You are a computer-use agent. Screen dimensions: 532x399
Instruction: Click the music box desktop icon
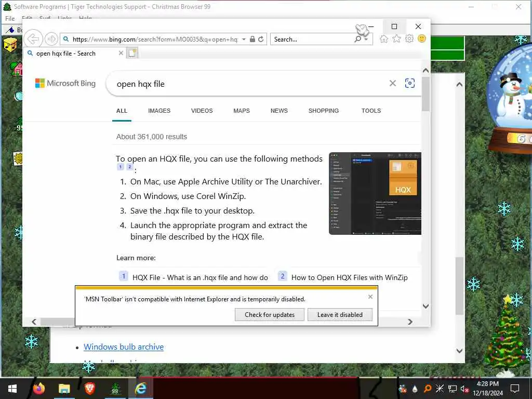[10, 45]
